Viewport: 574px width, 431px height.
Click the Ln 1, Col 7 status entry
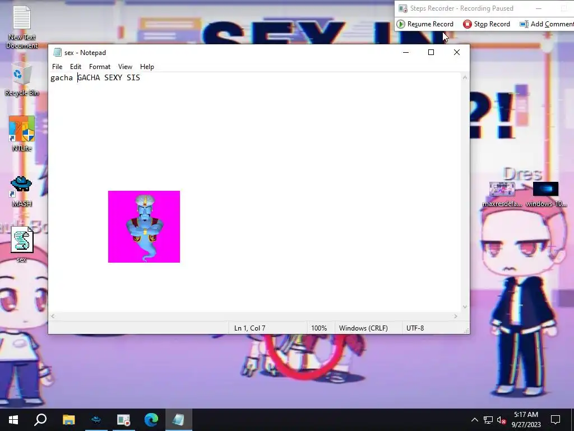[x=249, y=328]
